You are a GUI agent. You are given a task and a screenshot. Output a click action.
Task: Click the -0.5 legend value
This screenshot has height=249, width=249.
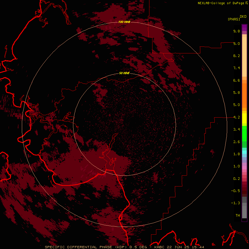pyautogui.click(x=235, y=191)
